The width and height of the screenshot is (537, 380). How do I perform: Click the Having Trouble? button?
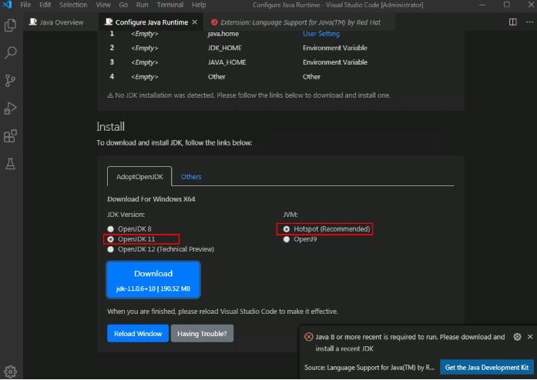(x=202, y=334)
